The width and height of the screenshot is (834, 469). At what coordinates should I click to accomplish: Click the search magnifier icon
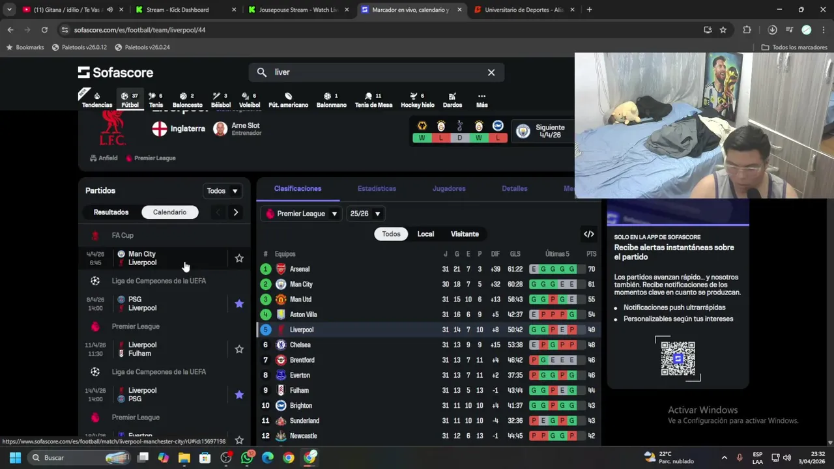(262, 72)
